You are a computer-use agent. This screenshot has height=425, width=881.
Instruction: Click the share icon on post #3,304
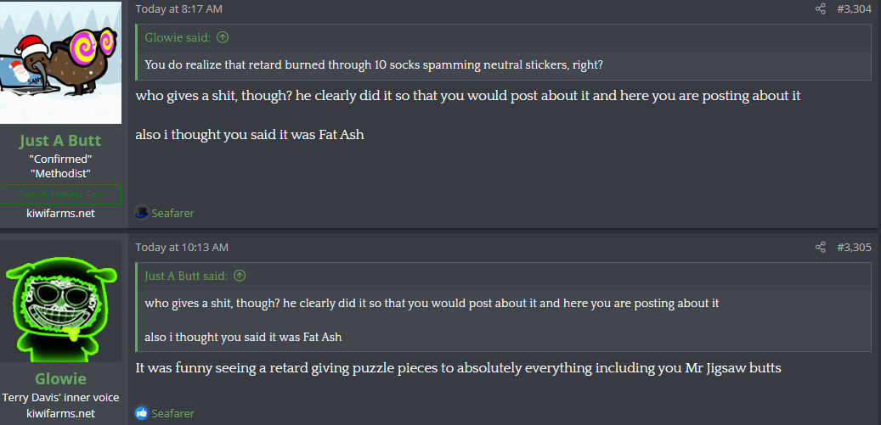(x=820, y=9)
